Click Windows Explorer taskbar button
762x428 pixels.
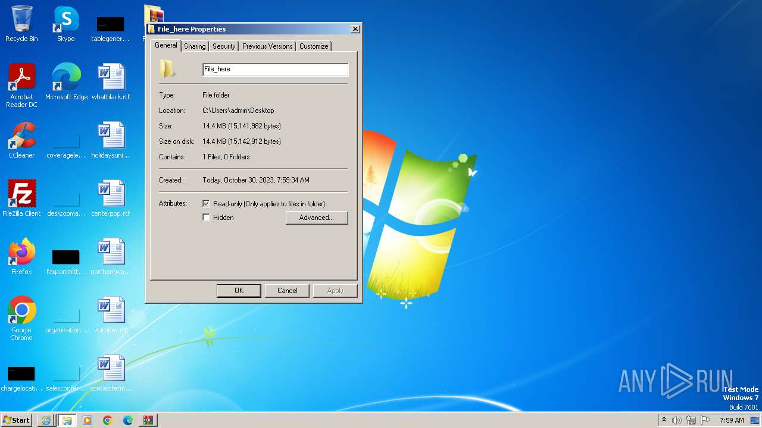pos(67,420)
